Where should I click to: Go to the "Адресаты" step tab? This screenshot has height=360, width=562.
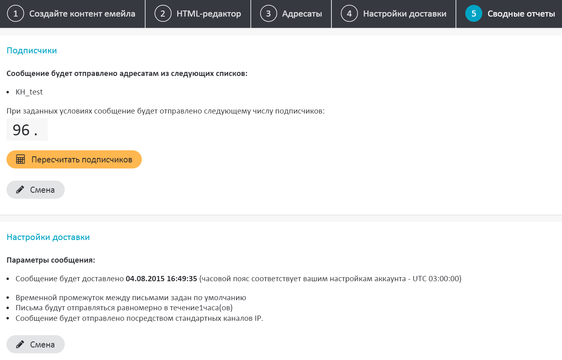[302, 14]
